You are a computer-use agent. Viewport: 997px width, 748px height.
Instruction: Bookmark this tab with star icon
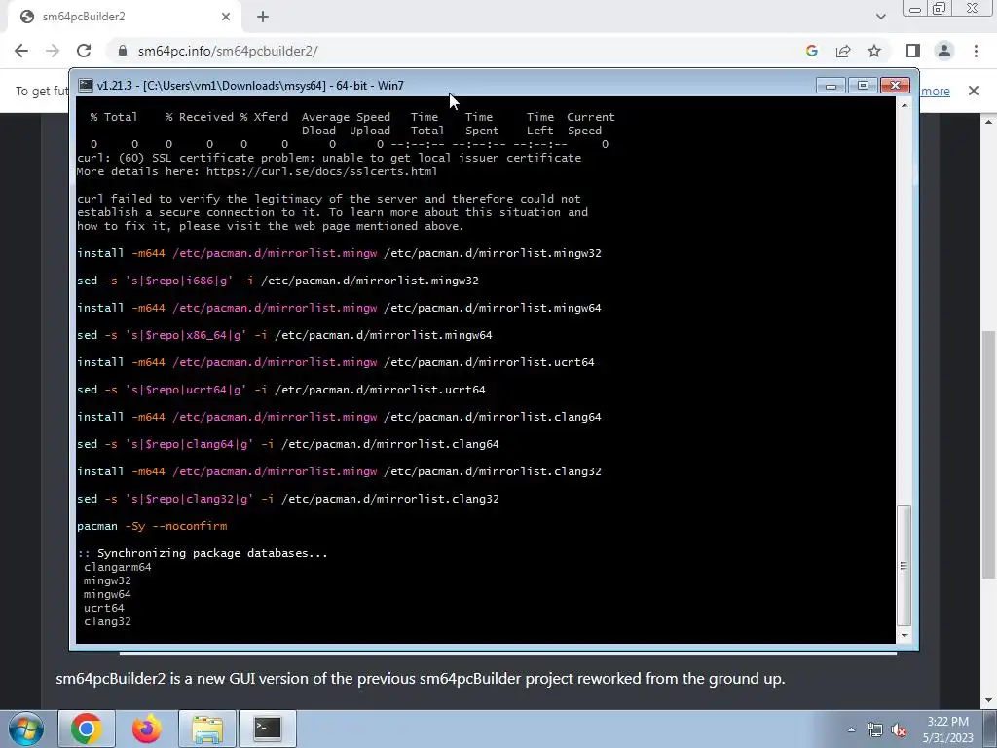(x=874, y=51)
